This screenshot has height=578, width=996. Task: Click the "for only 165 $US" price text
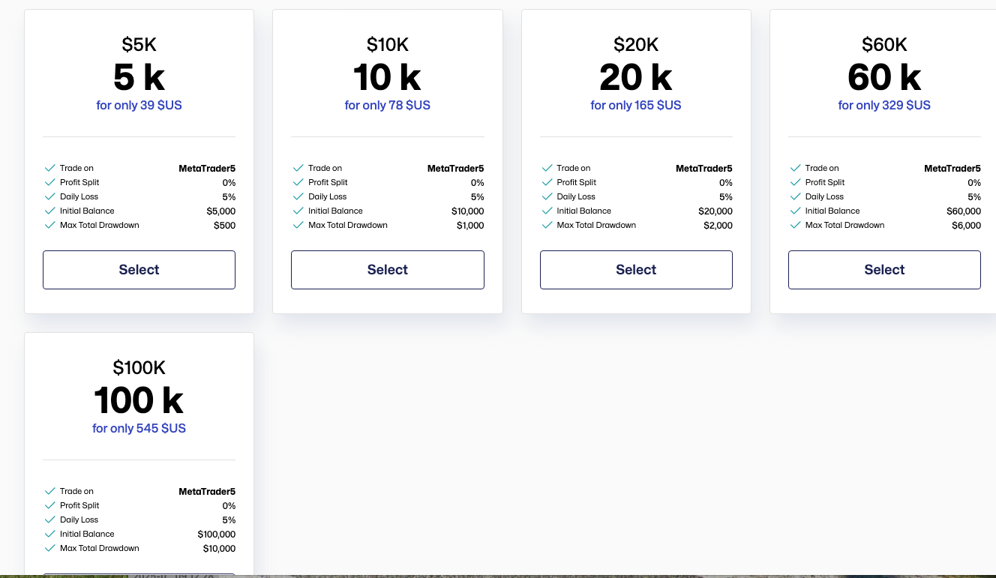click(x=636, y=105)
